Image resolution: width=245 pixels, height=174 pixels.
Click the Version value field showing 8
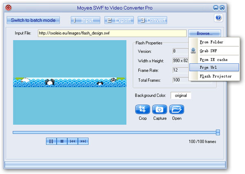coord(180,51)
